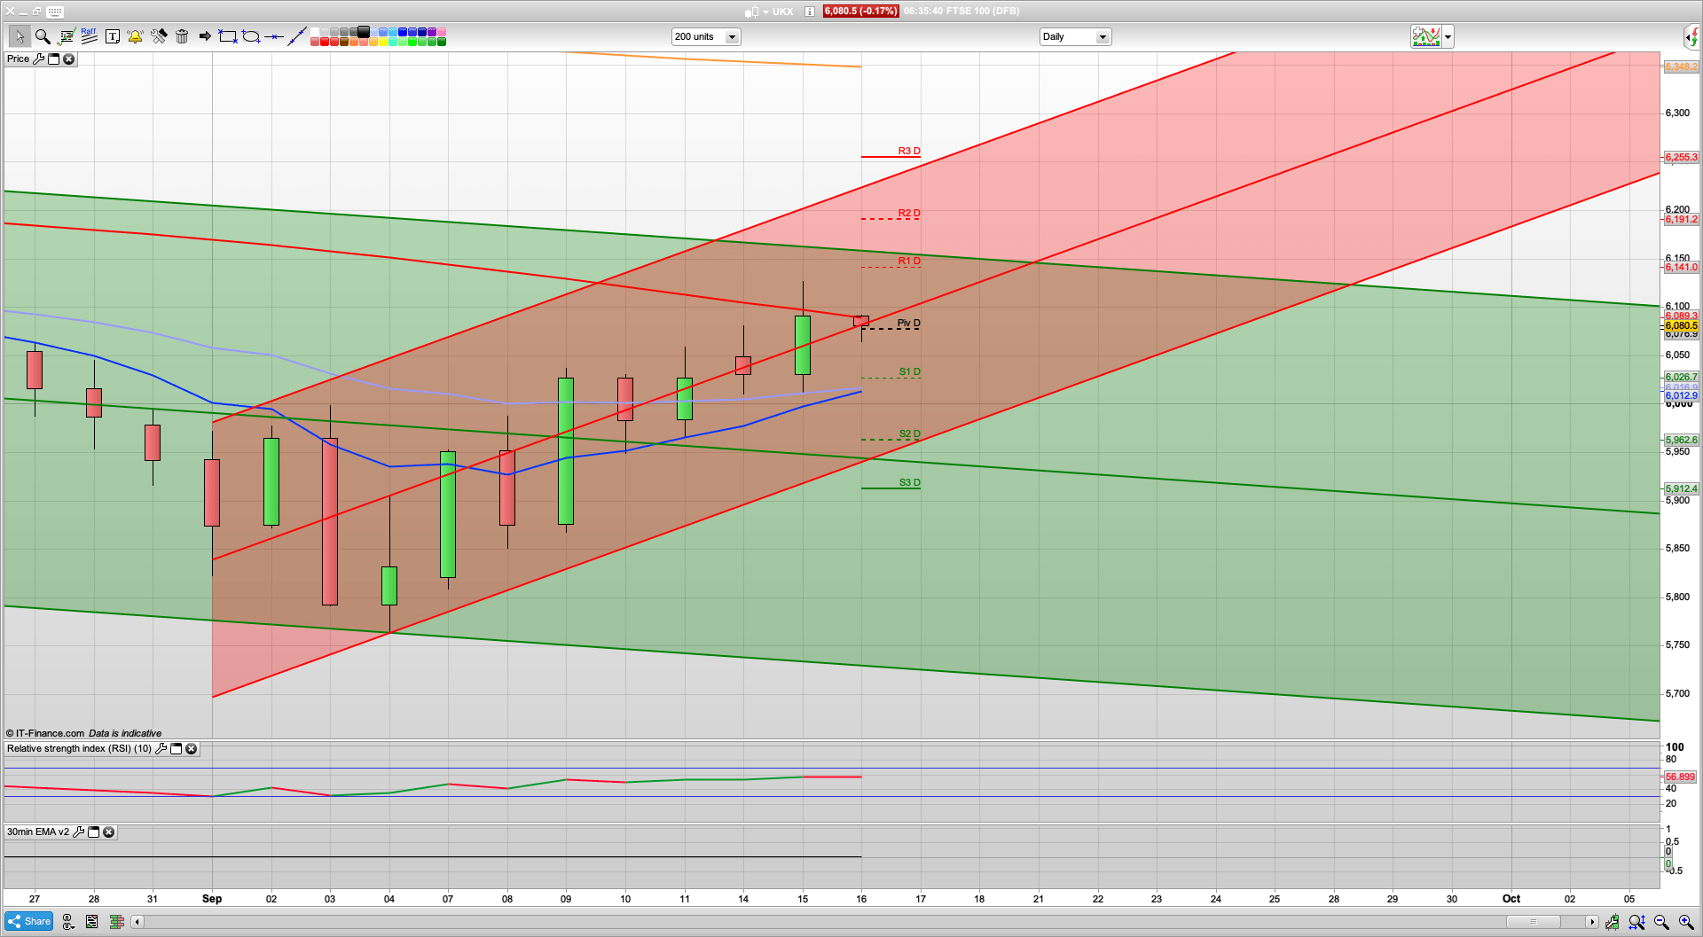Close the 30min EMA v2 panel

(x=108, y=832)
